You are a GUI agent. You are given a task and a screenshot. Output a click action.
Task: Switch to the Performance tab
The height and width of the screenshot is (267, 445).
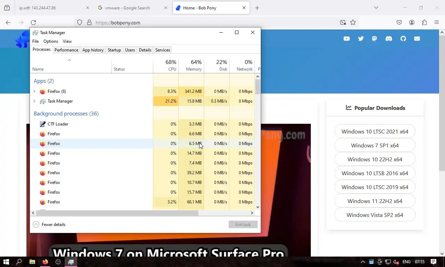(x=66, y=50)
